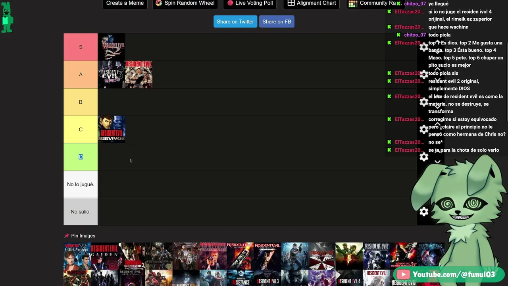Pick the Resident Evil 5 cover
Screen dimensions: 508x286
(349, 256)
